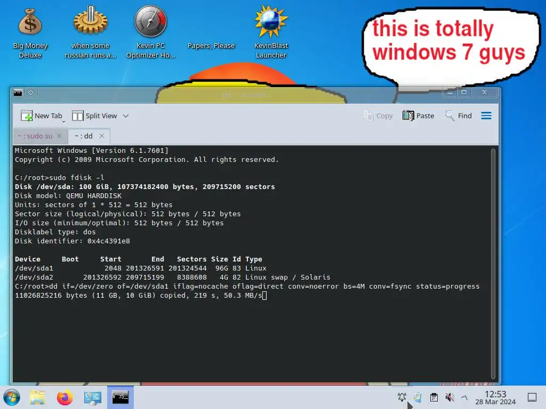The image size is (546, 409).
Task: Open Find in the terminal toolbar
Action: coord(458,116)
